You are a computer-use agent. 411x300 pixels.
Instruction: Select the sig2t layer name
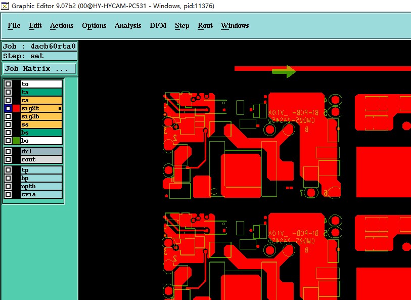tap(41, 108)
